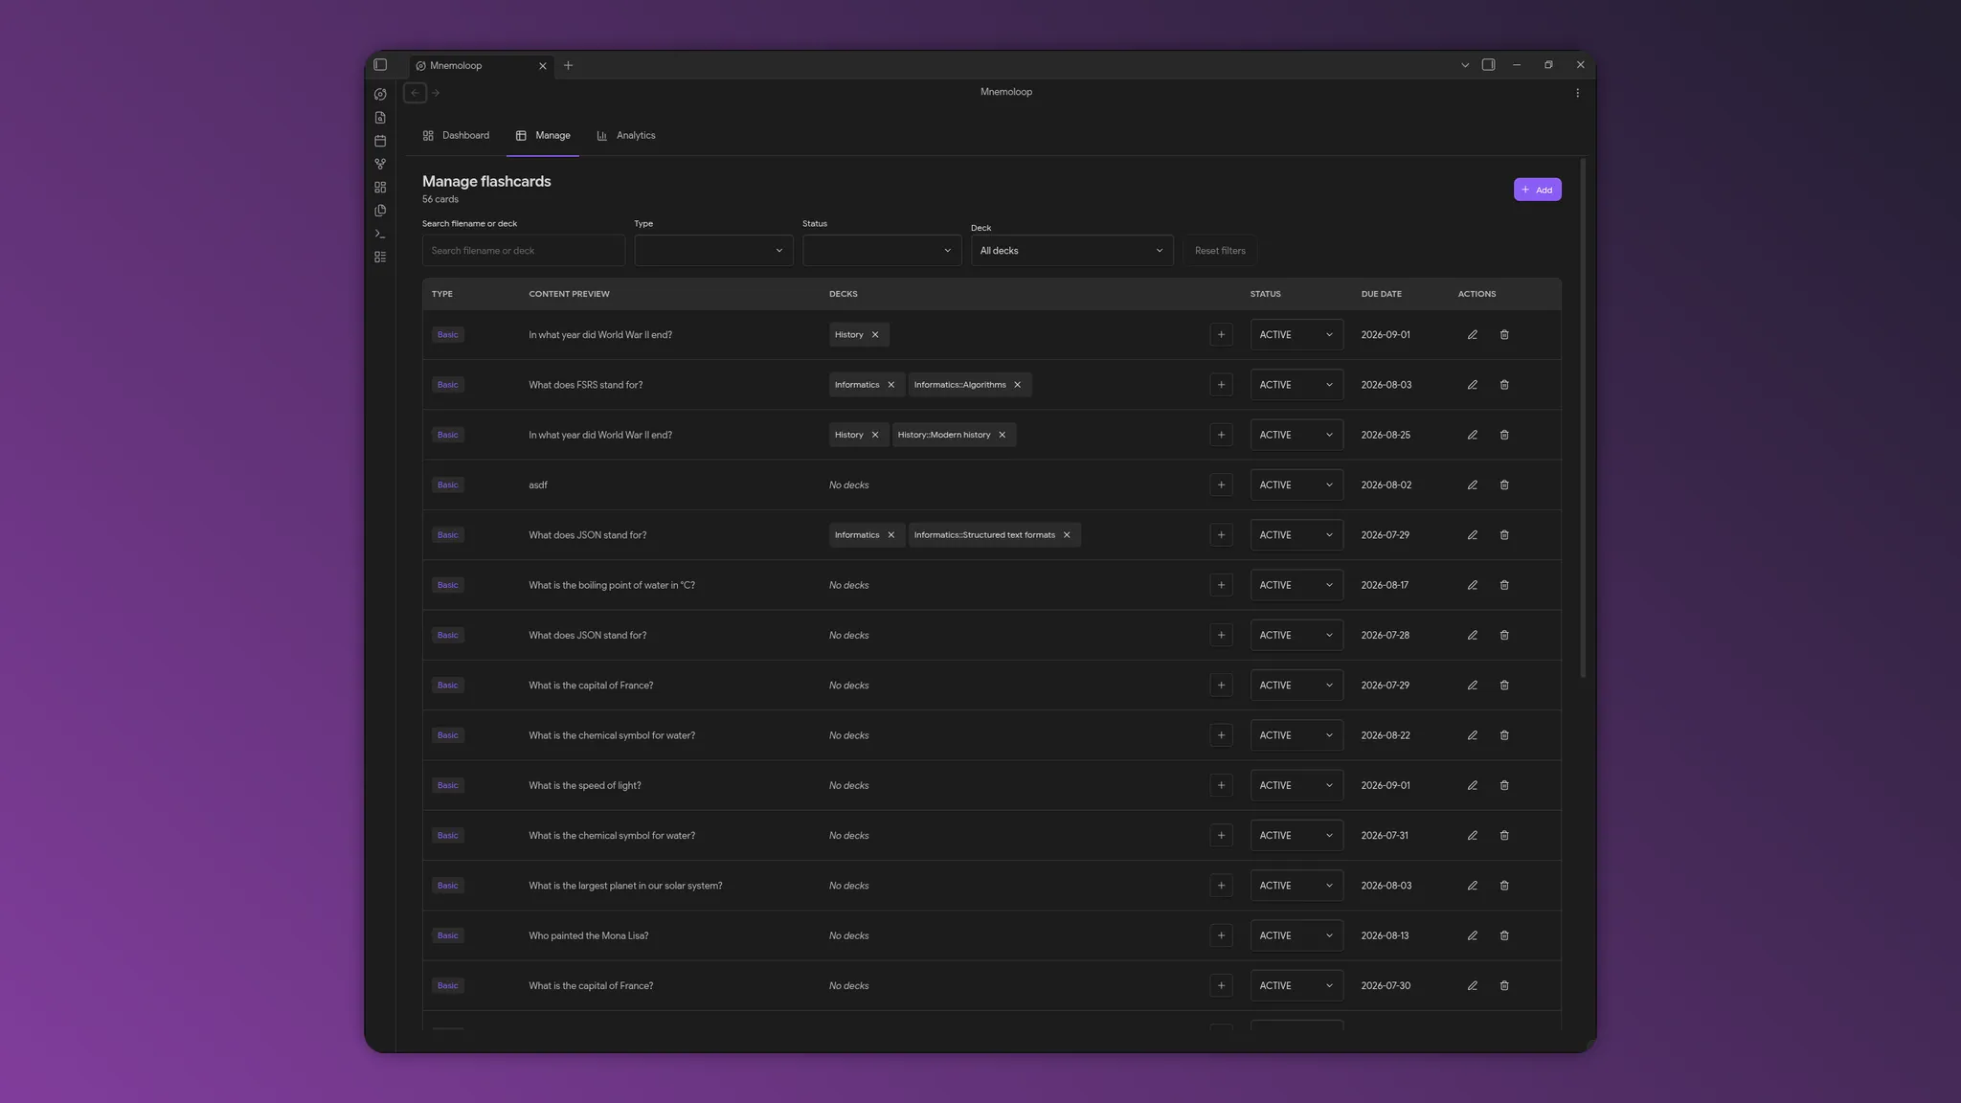Open the All decks filter dropdown
This screenshot has width=1961, height=1103.
[1071, 251]
